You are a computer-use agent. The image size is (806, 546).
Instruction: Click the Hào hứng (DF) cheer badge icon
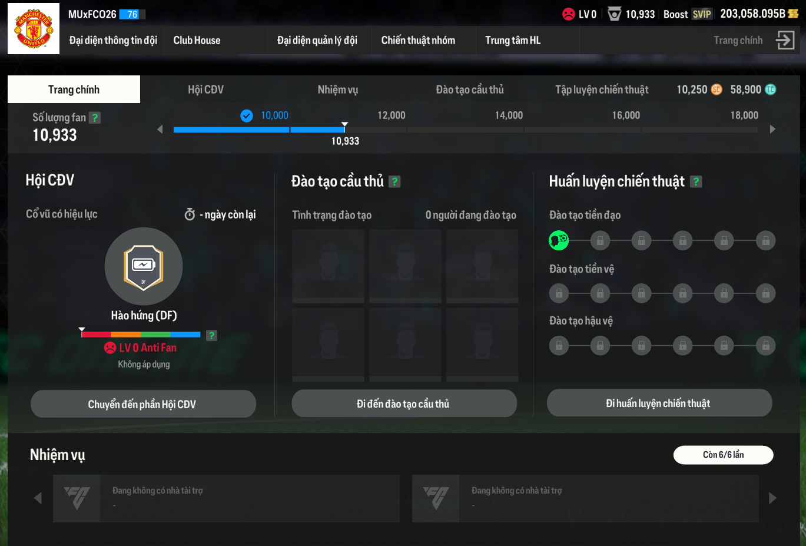tap(144, 266)
